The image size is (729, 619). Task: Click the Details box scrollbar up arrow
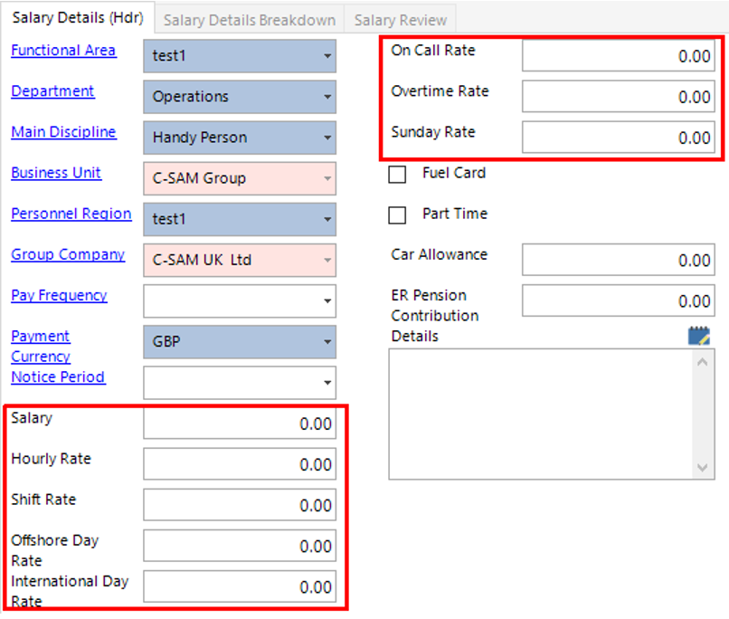point(702,360)
